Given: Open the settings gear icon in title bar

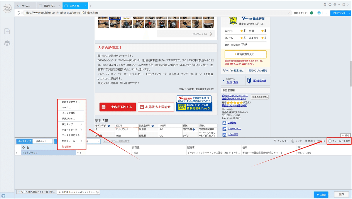Looking at the screenshot, I should tap(335, 4).
